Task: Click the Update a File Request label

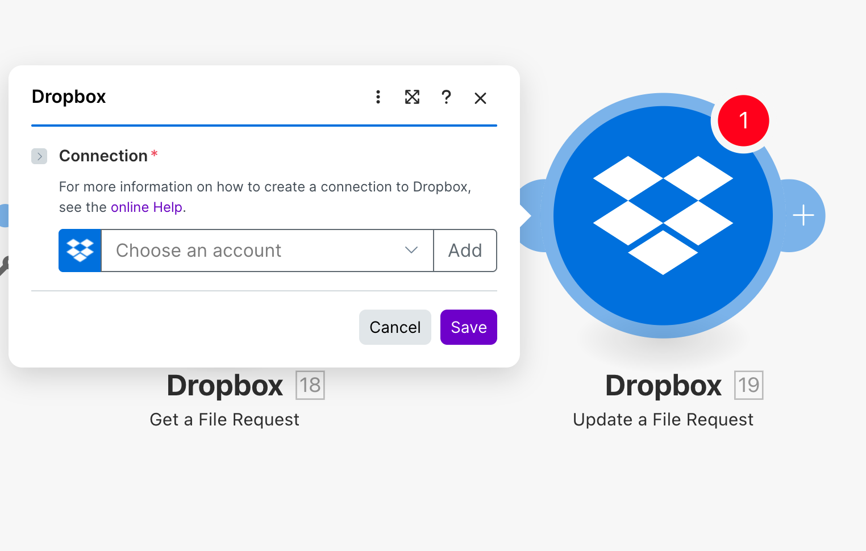Action: pos(663,420)
